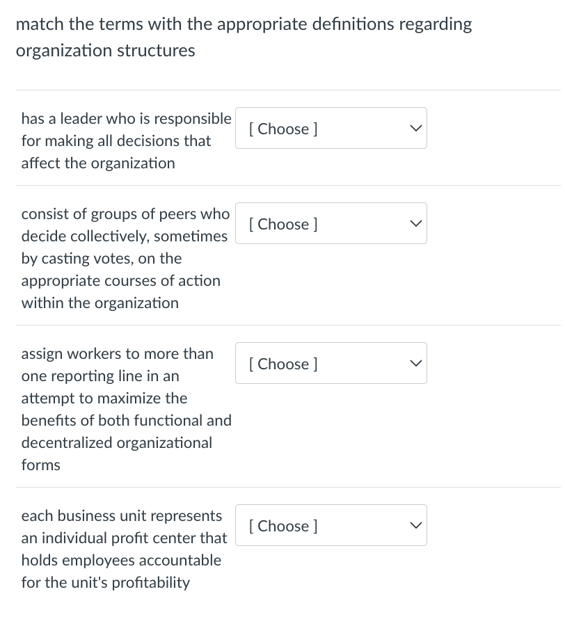Click the chevron on the third [Choose] selector

tap(415, 362)
